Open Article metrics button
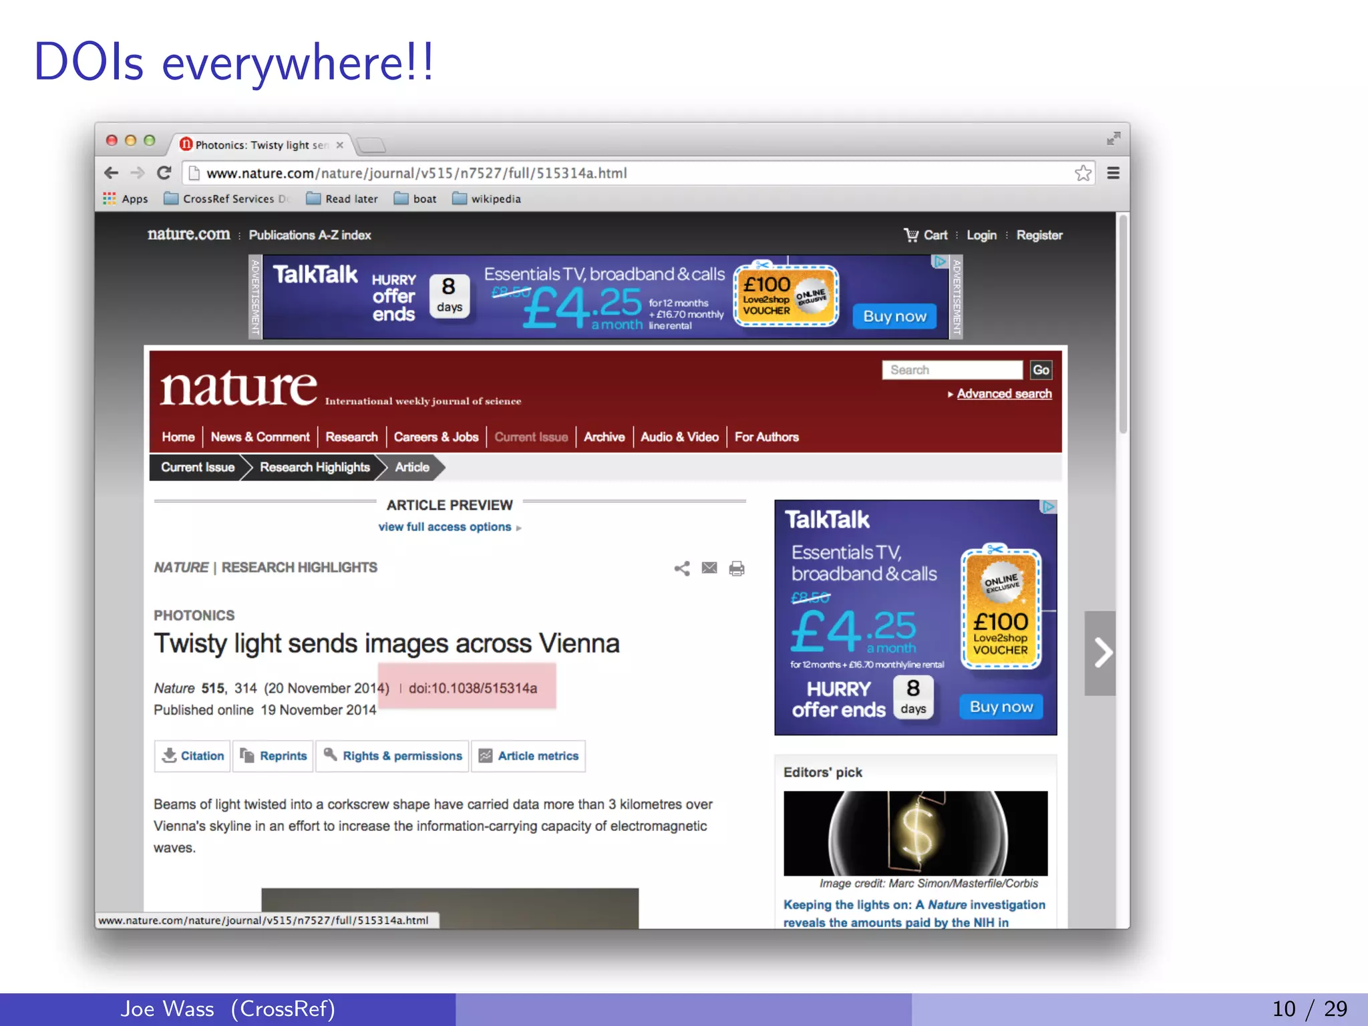This screenshot has height=1026, width=1368. (528, 756)
